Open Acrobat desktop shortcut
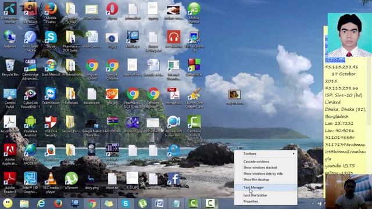 [10, 124]
